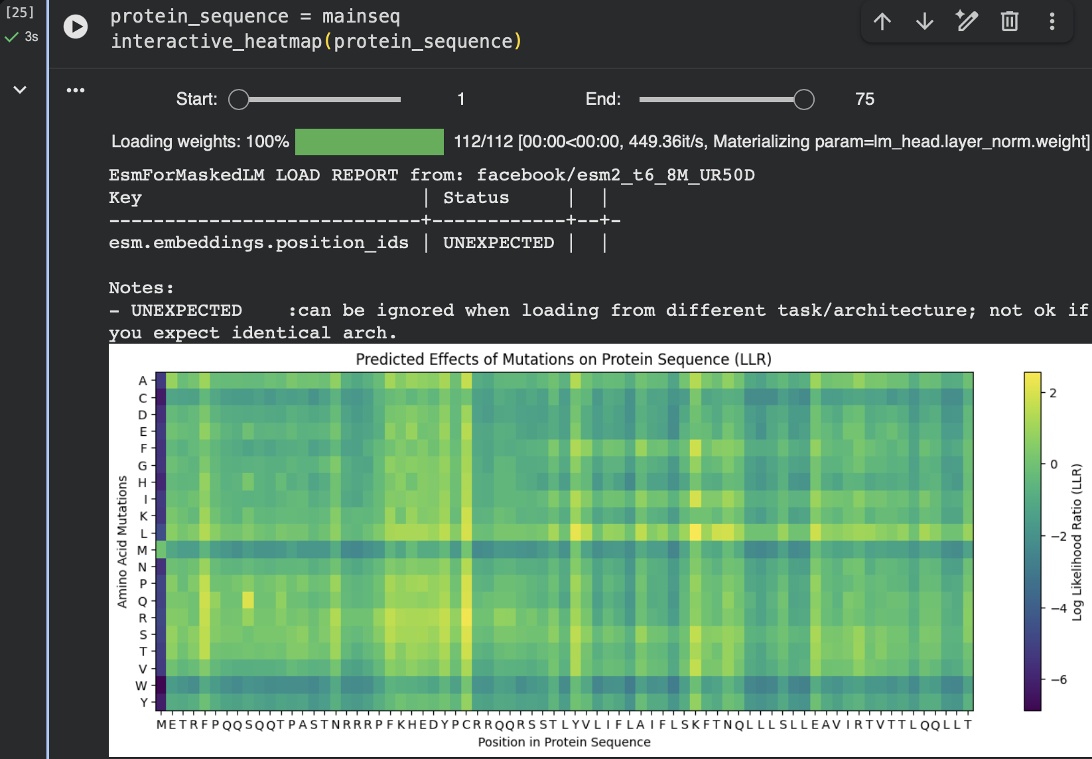
Task: Click the 'Position in Protein Sequence' axis label
Action: coord(565,742)
